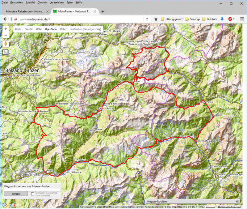Click the fullscreen resize icon on the map

[x=6, y=52]
